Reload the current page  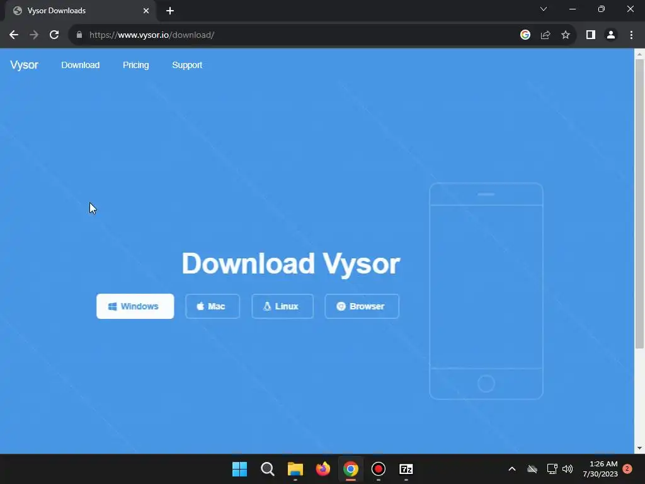(x=54, y=35)
